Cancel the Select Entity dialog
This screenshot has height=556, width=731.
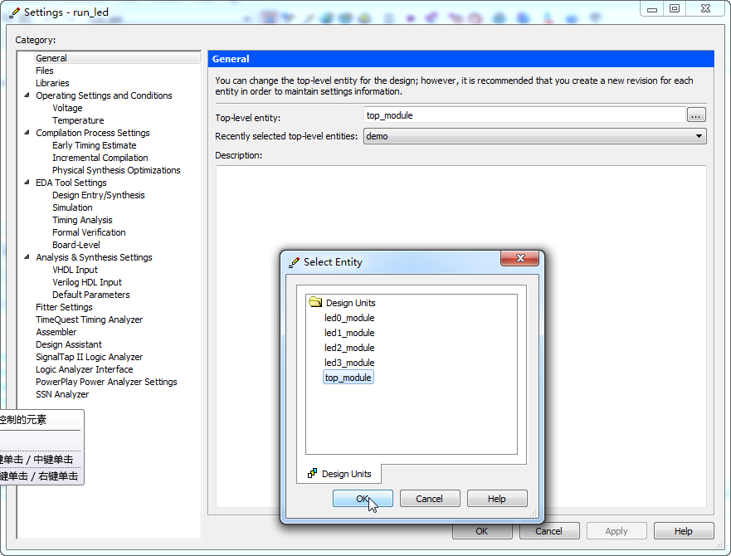(430, 498)
